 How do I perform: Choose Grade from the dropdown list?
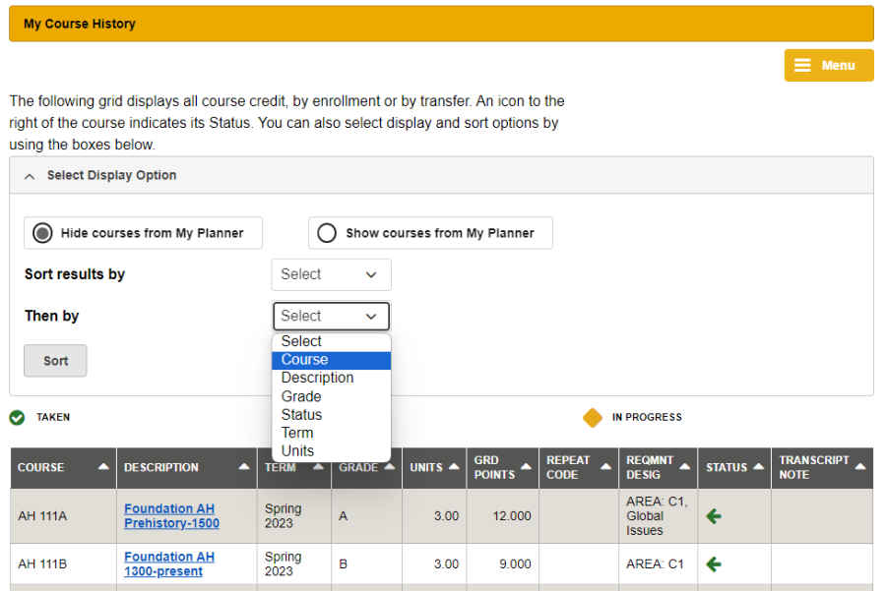point(301,396)
